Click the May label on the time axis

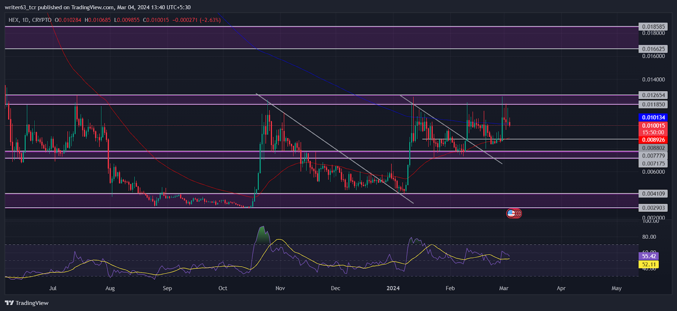(616, 288)
